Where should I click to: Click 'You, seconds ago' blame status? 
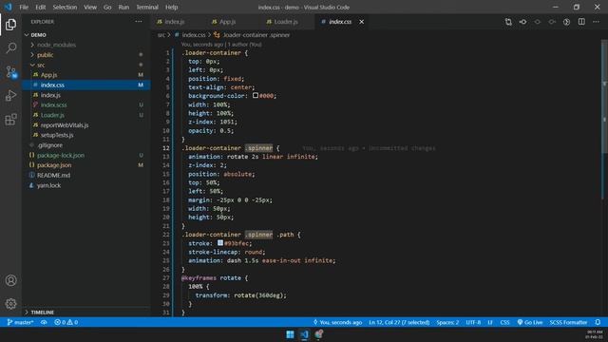[337, 322]
